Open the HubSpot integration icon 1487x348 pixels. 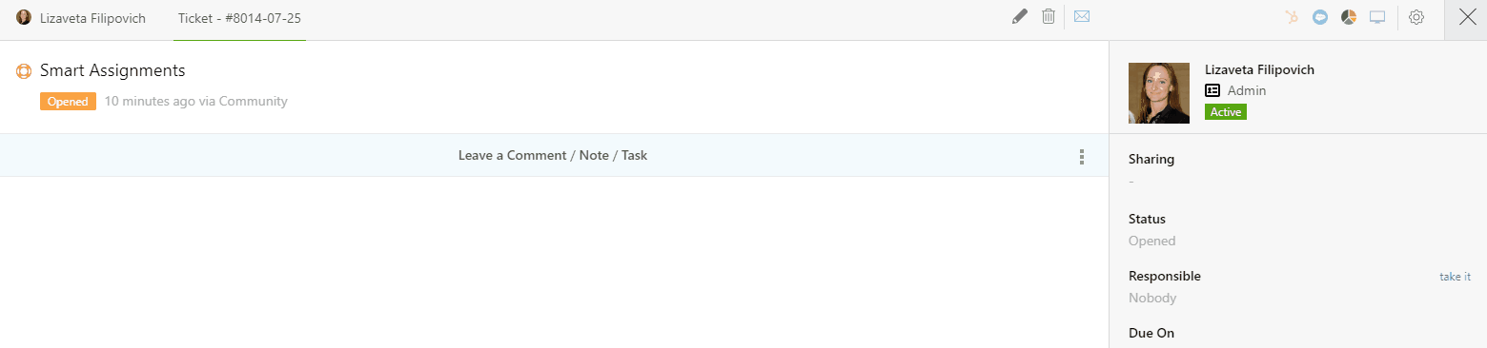tap(1292, 17)
